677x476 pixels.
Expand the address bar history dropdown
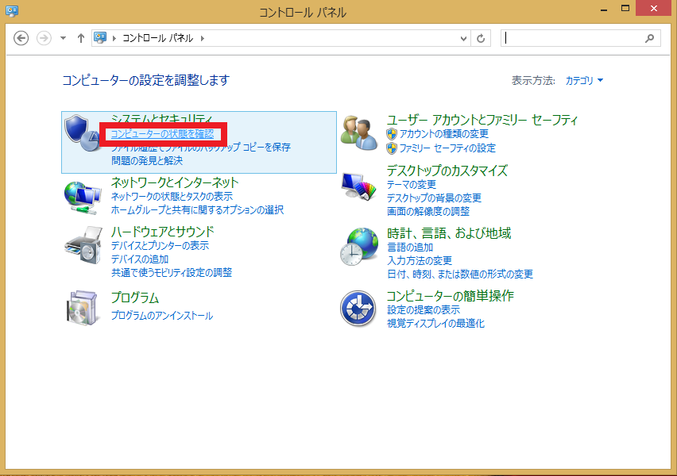point(465,38)
